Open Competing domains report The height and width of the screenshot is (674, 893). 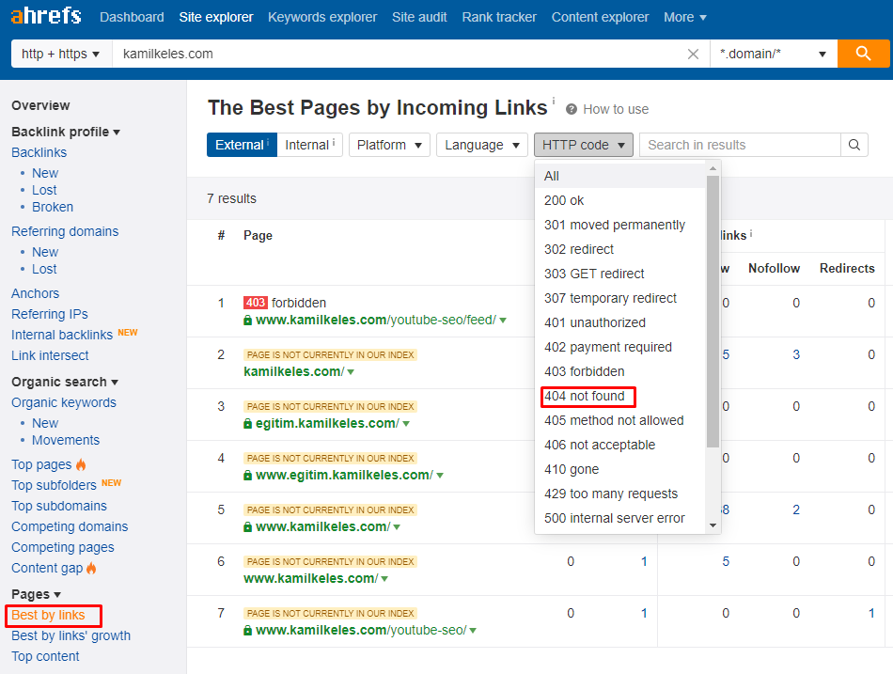(x=70, y=526)
